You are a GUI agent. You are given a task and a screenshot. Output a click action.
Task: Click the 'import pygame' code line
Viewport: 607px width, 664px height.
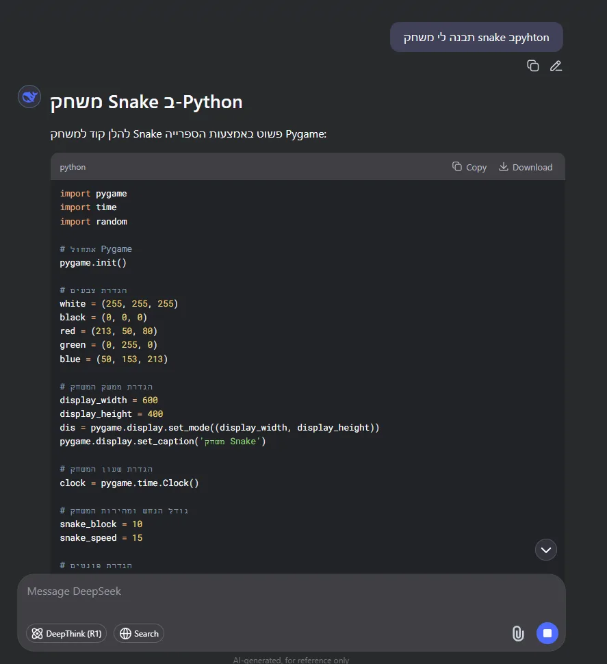[94, 194]
